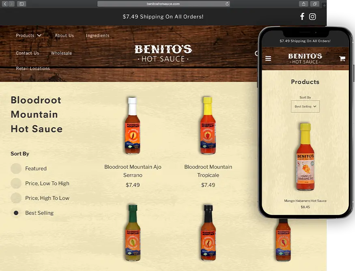Click the $7.49 Shipping On All Orders banner
Image resolution: width=355 pixels, height=271 pixels.
click(x=163, y=17)
